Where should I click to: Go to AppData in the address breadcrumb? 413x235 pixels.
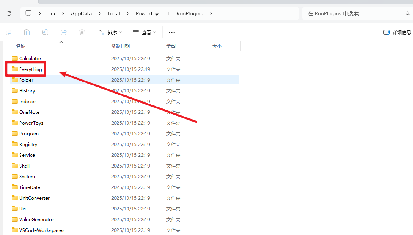pyautogui.click(x=81, y=13)
